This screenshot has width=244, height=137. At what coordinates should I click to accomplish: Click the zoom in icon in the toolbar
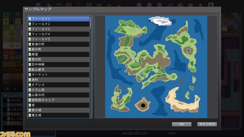click(139, 5)
